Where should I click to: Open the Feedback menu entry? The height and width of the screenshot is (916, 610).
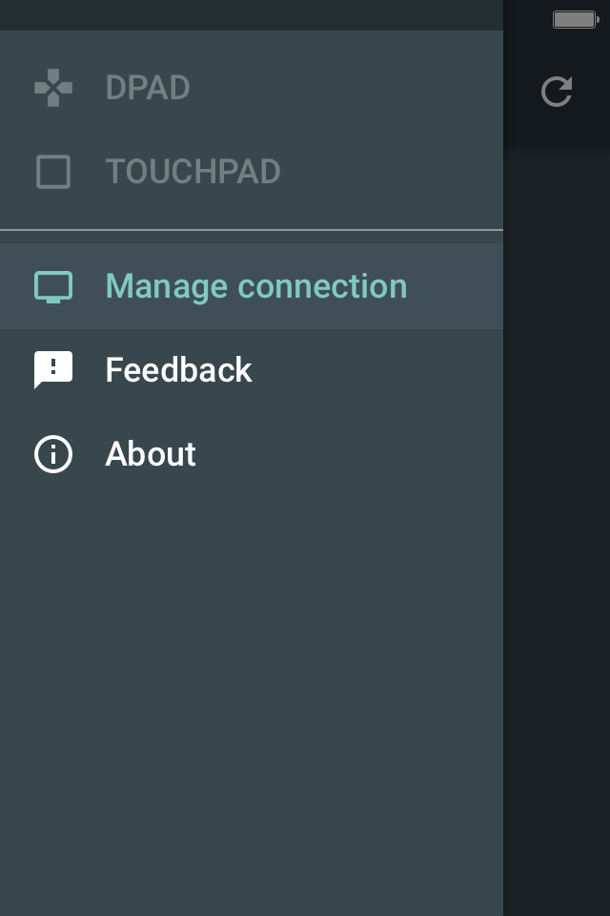point(252,370)
